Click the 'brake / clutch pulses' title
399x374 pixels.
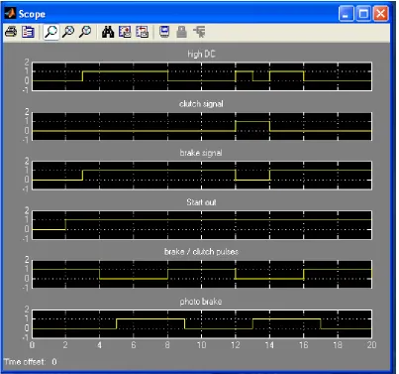pos(201,252)
